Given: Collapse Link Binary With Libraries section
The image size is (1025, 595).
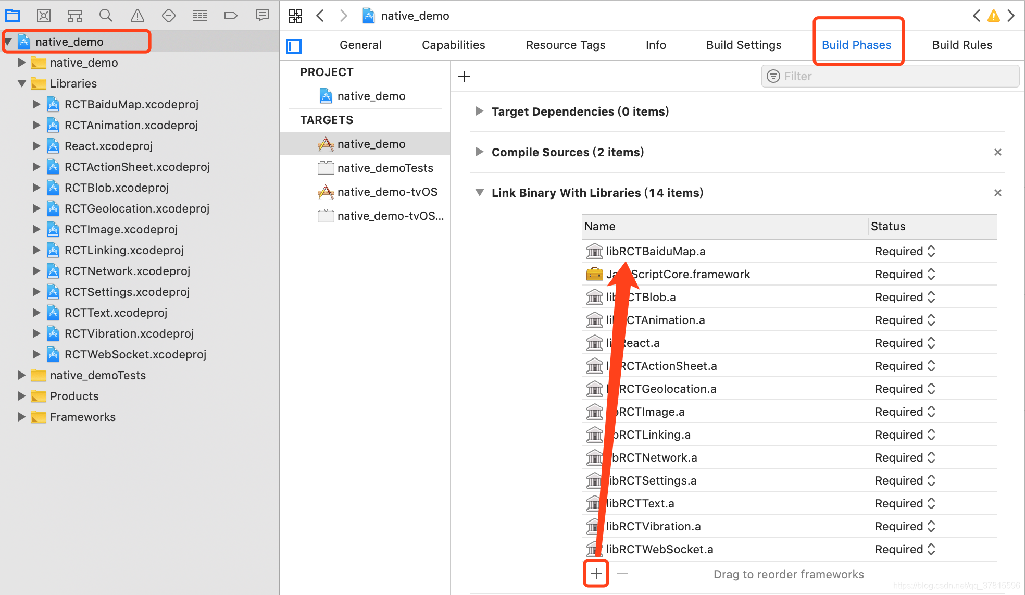Looking at the screenshot, I should 480,192.
